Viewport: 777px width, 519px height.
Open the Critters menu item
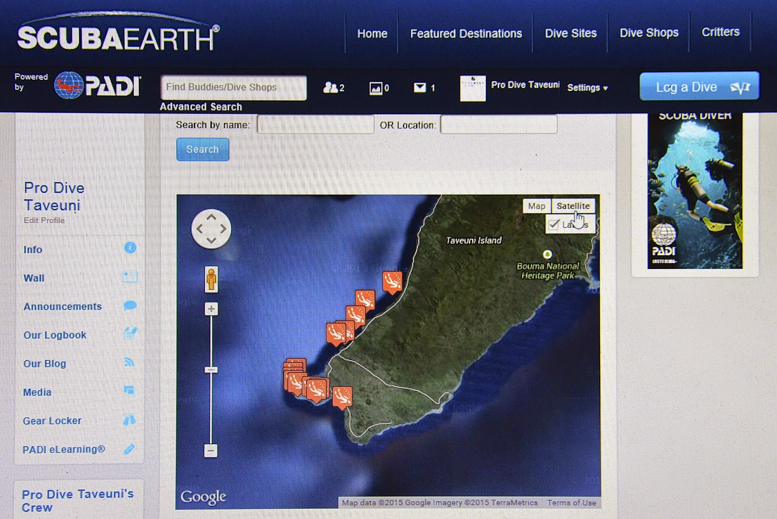[721, 32]
